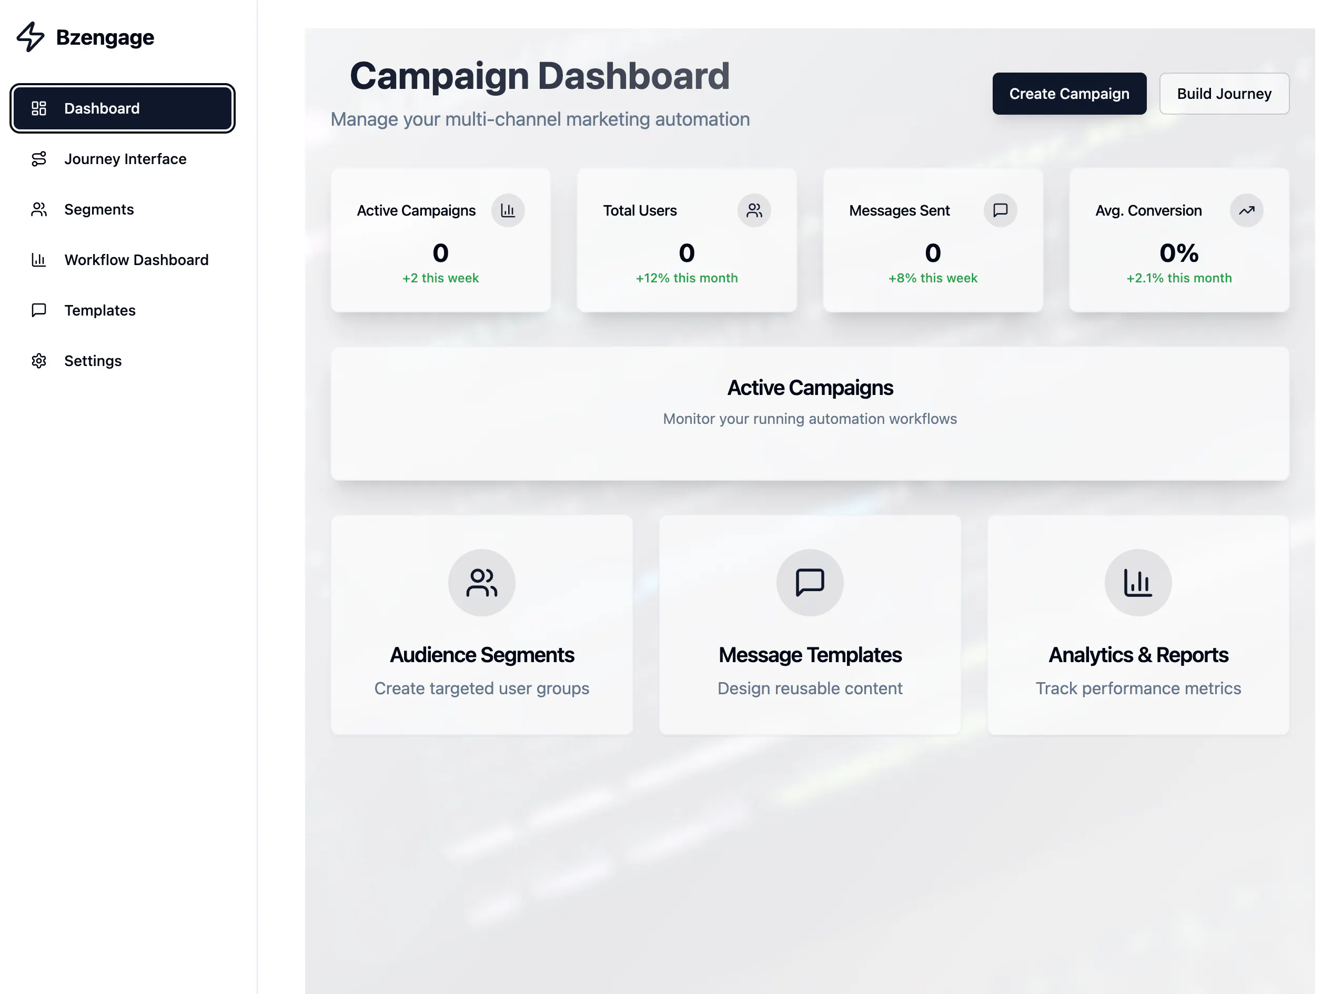The width and height of the screenshot is (1332, 994).
Task: Click the Settings gear icon
Action: 38,361
